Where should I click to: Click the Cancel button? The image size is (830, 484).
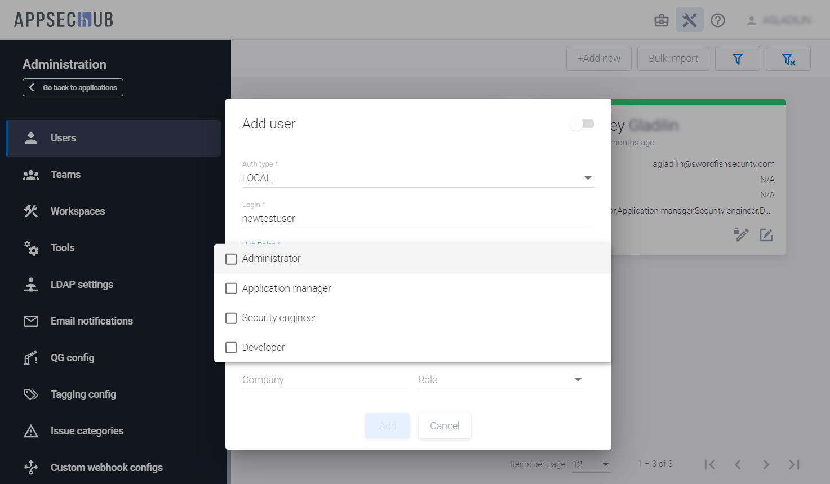coord(445,426)
